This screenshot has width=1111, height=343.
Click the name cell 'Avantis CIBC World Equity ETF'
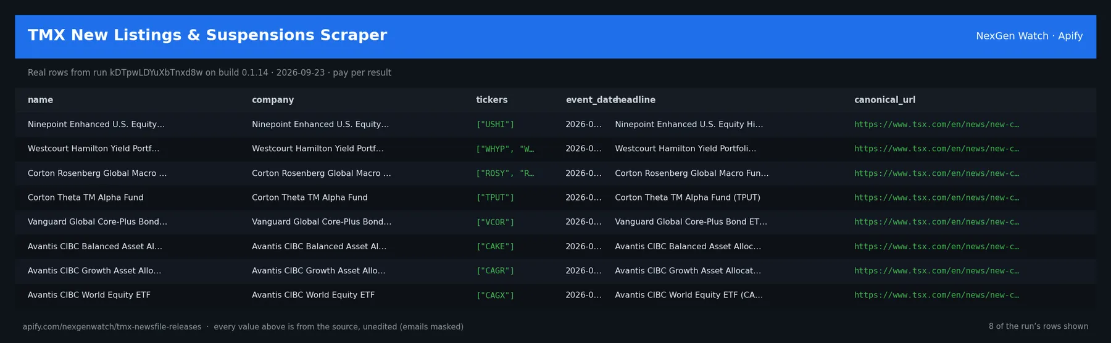click(x=89, y=295)
